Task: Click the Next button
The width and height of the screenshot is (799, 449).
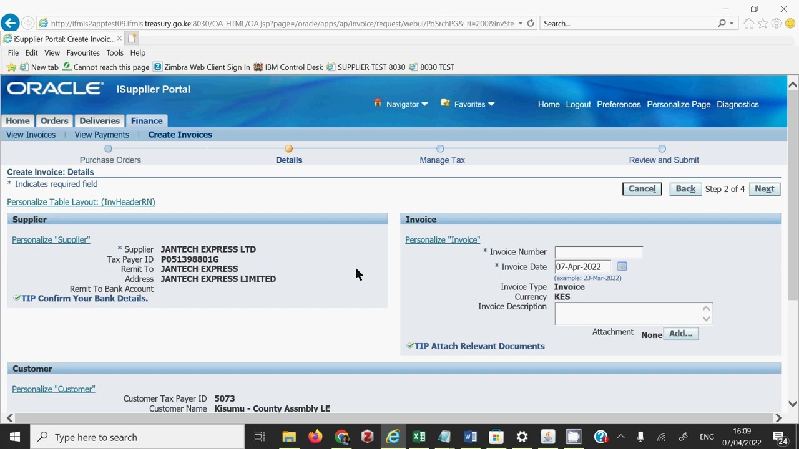Action: point(764,189)
